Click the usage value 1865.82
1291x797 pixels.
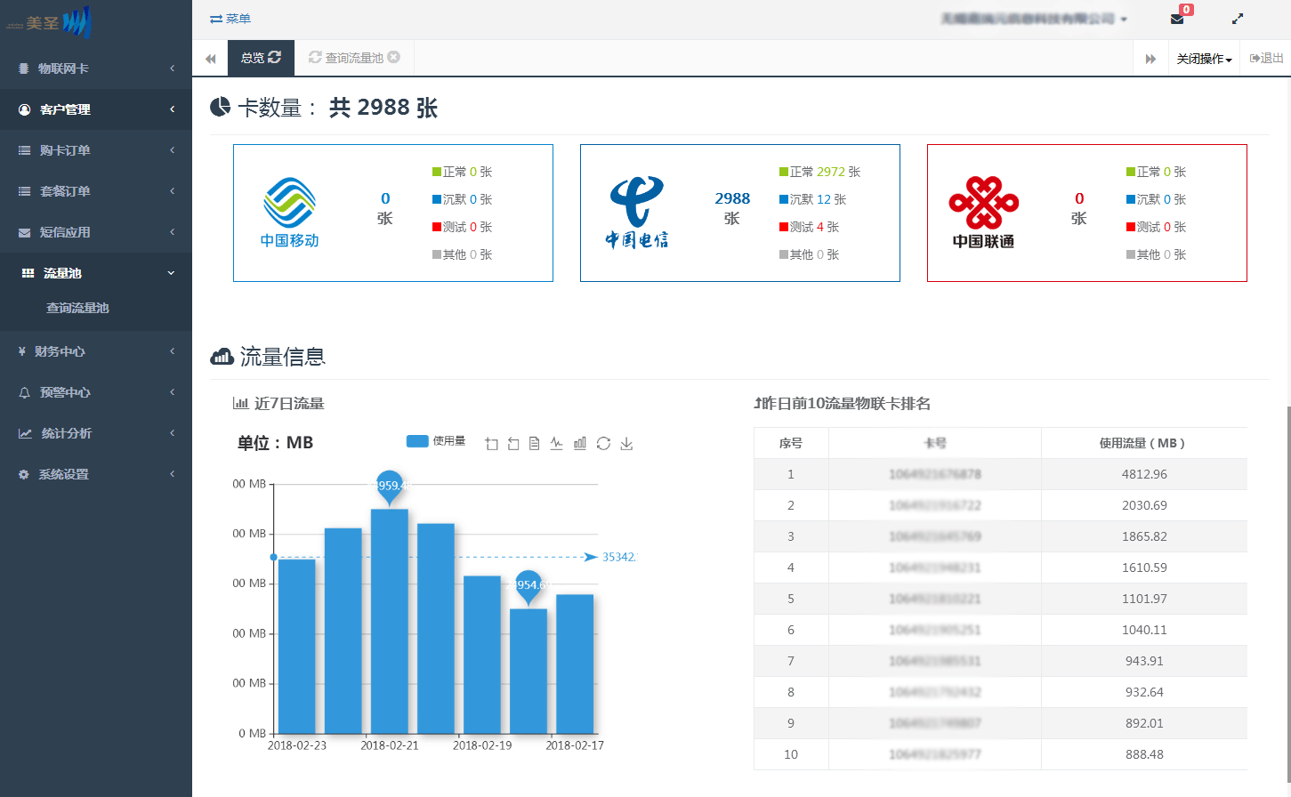click(1144, 536)
